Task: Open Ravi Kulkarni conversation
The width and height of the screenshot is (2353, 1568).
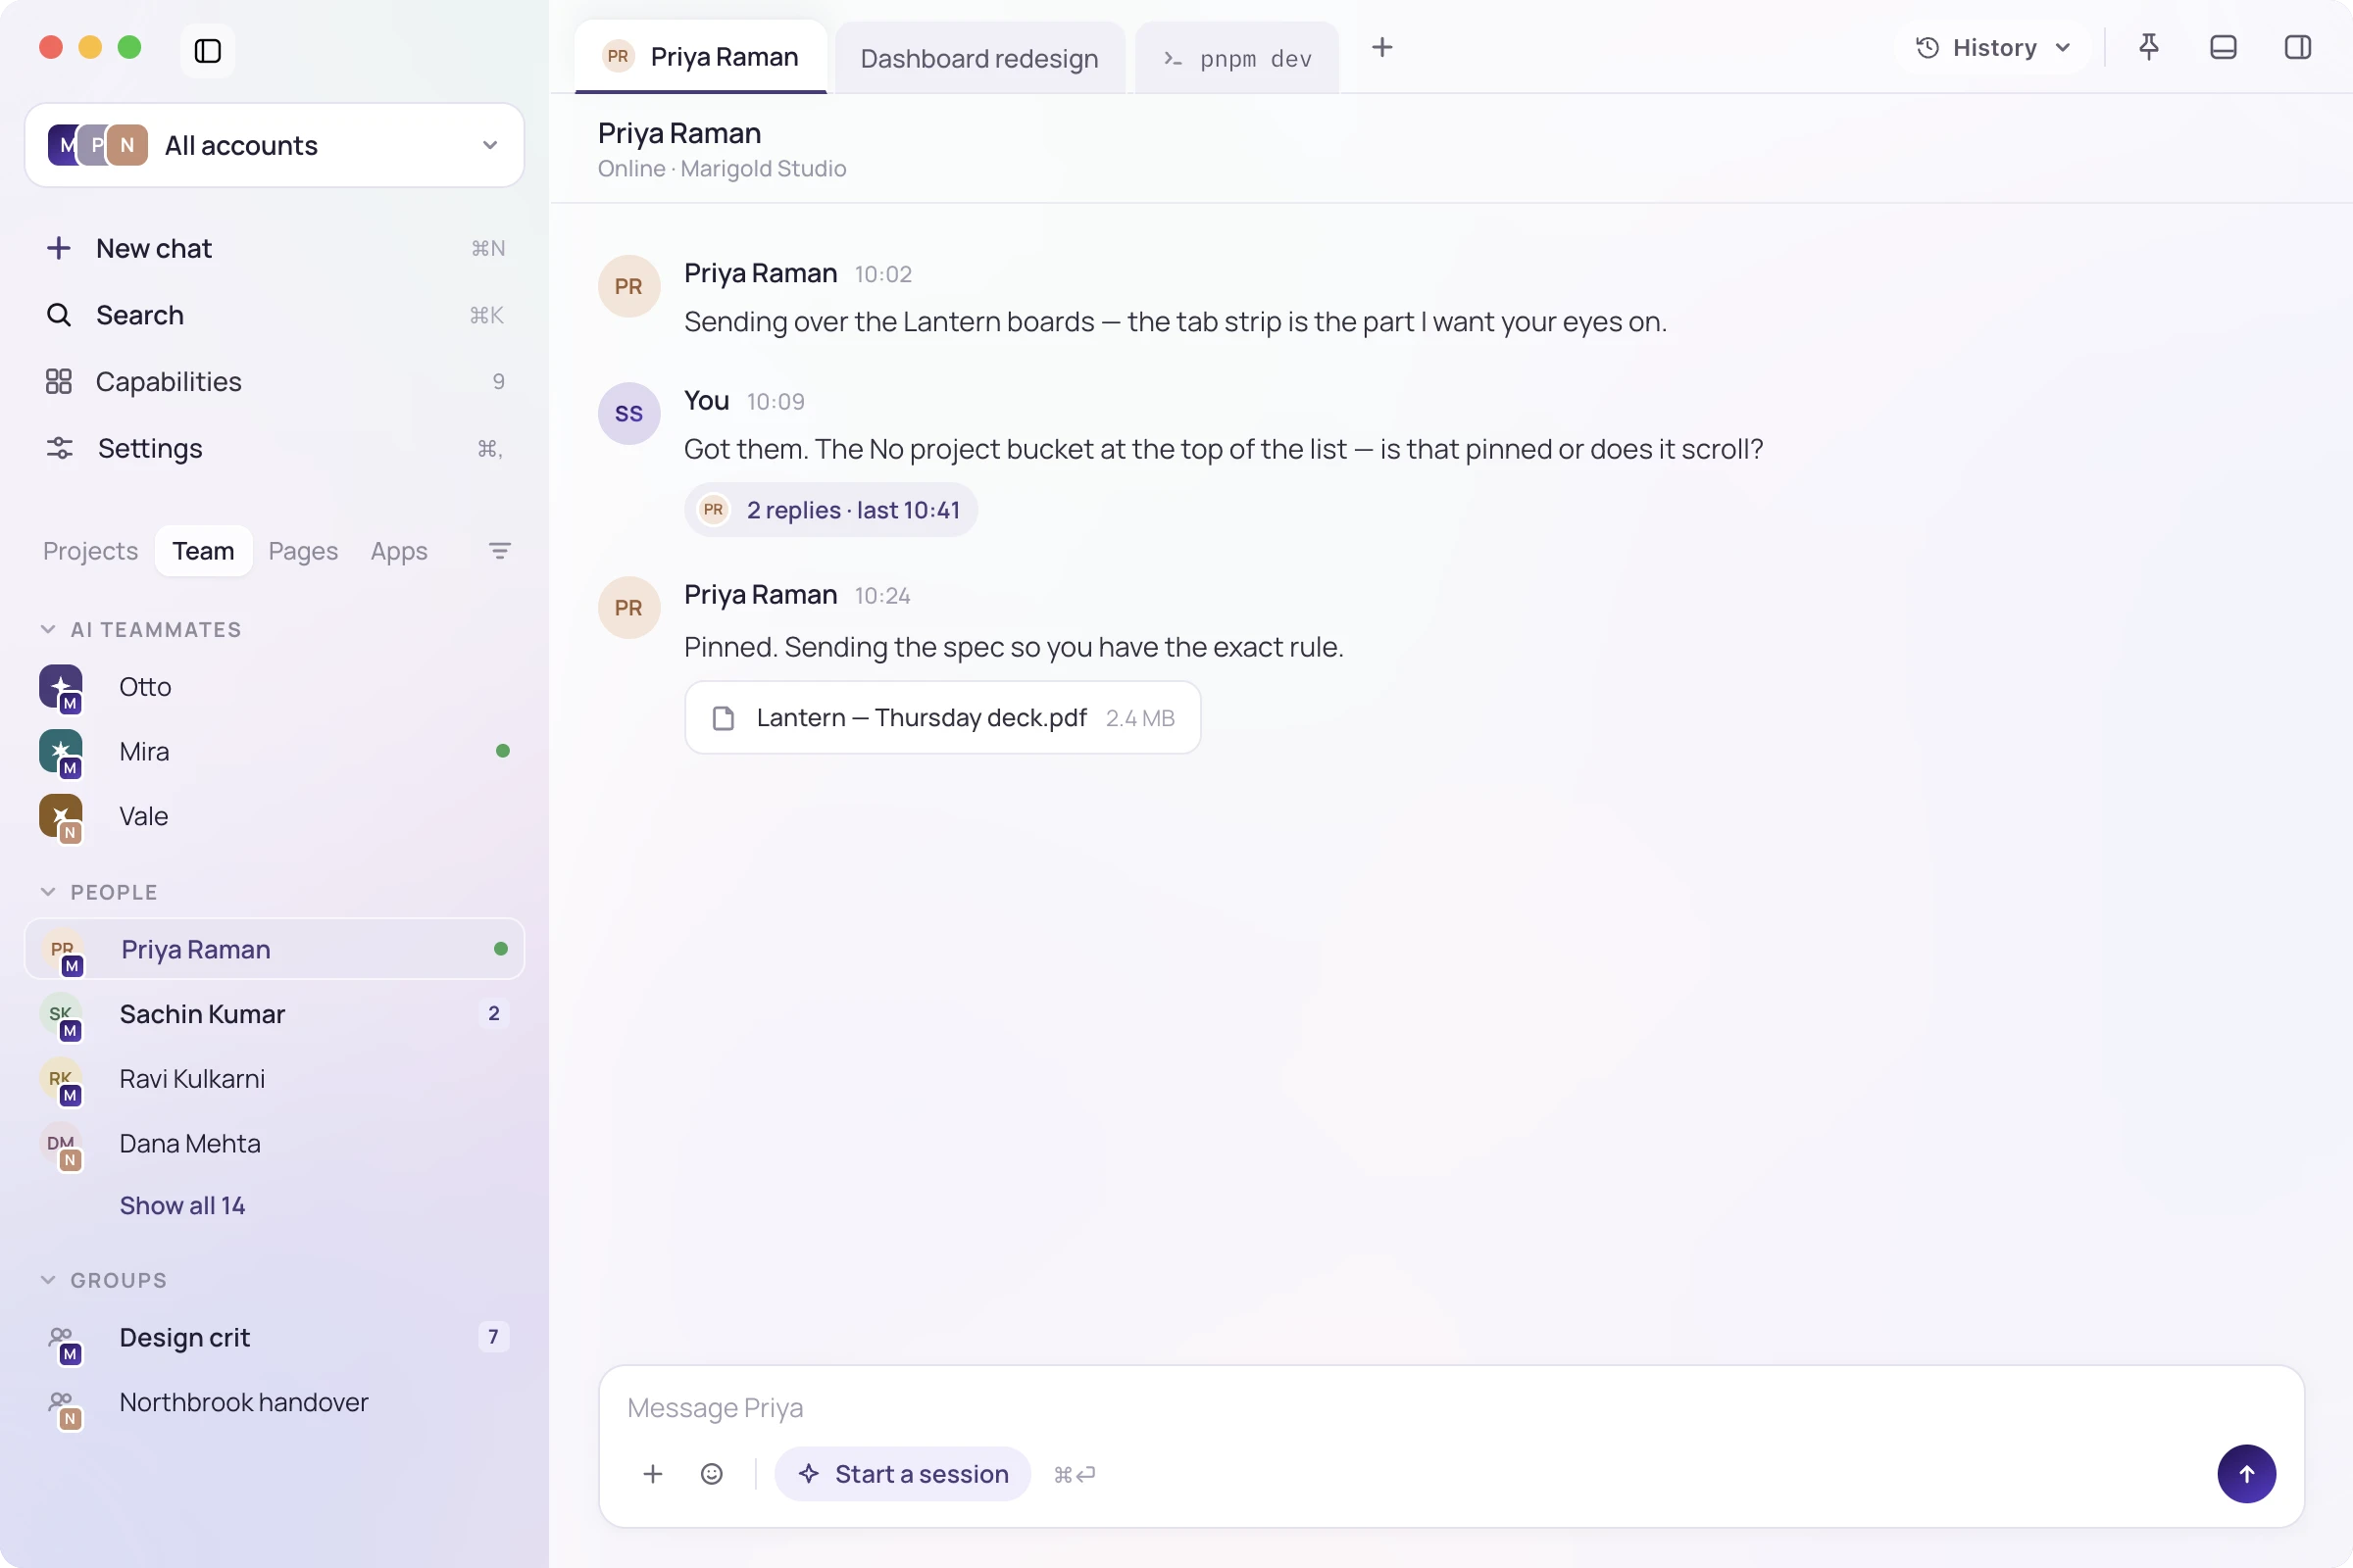Action: pos(275,1079)
